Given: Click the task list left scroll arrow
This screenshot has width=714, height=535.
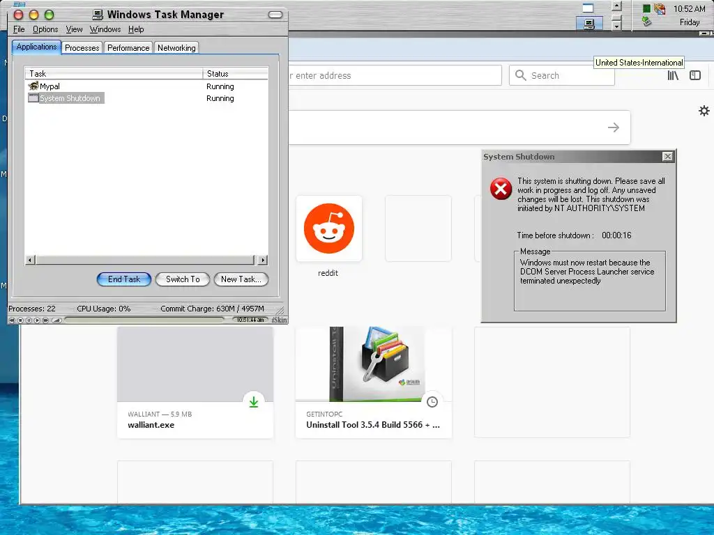Looking at the screenshot, I should [30, 261].
